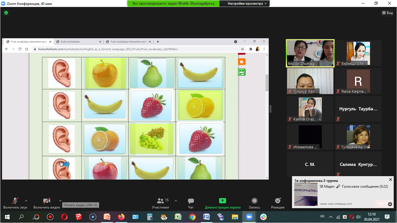Expand audio options arrow beside microphone
This screenshot has width=397, height=223.
click(x=26, y=201)
